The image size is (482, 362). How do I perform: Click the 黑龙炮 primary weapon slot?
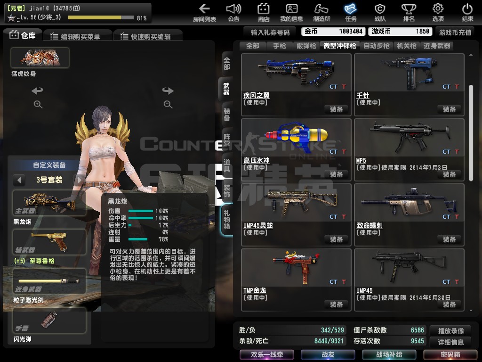click(x=49, y=203)
